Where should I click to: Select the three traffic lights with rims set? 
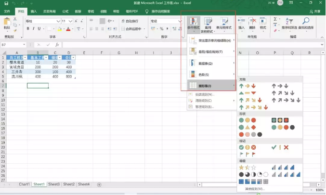pos(280,120)
